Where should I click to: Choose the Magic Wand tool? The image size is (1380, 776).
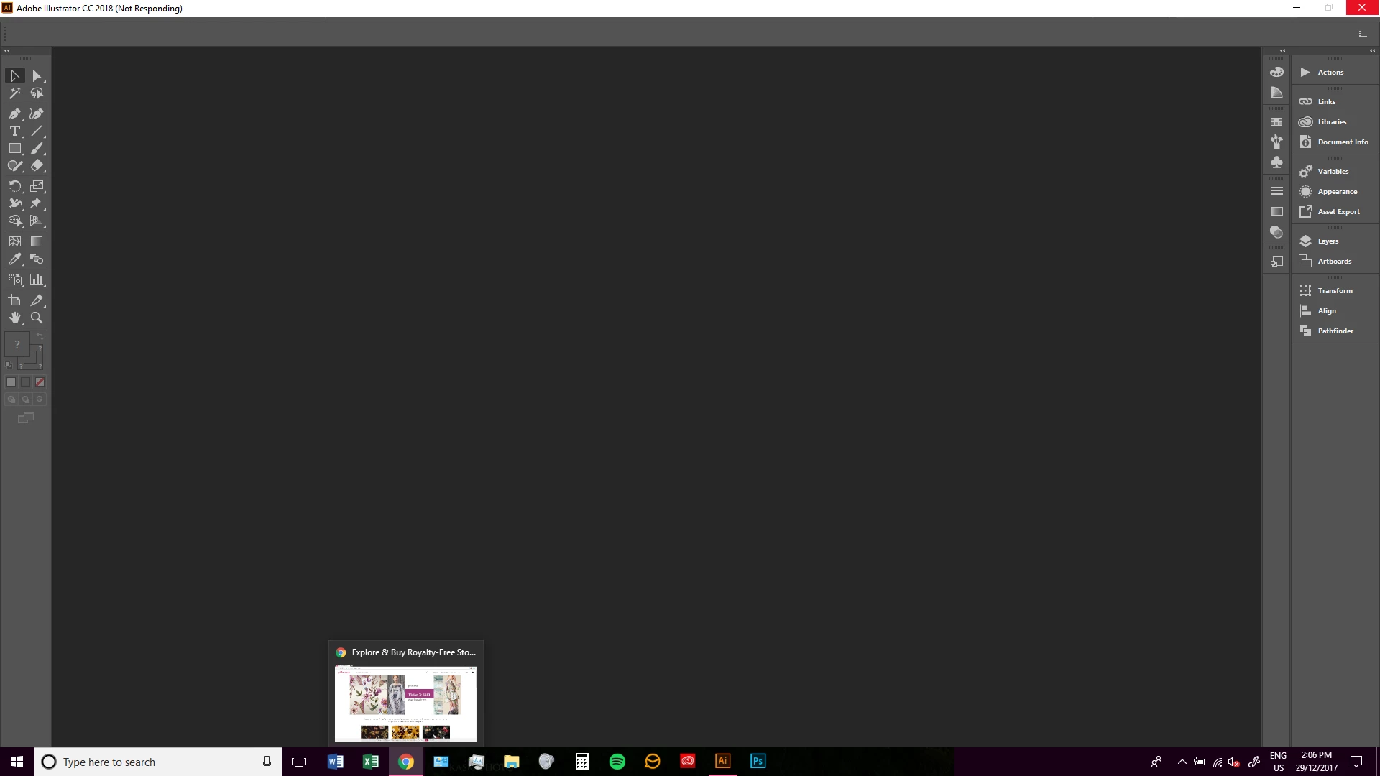pyautogui.click(x=14, y=93)
